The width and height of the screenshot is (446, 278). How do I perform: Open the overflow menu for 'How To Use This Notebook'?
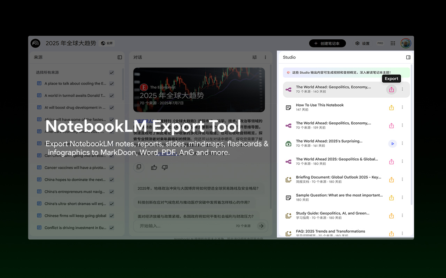pyautogui.click(x=402, y=107)
